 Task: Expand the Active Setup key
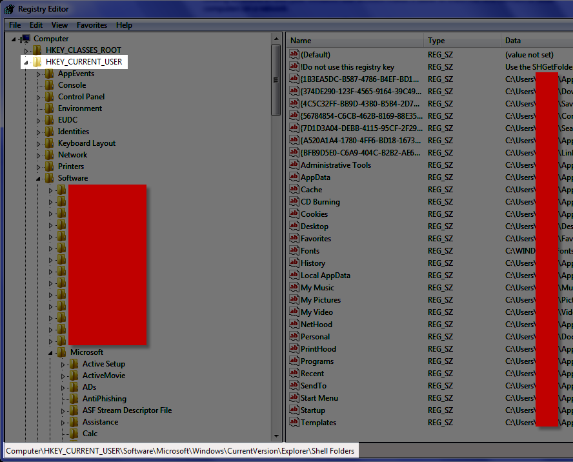[x=63, y=365]
